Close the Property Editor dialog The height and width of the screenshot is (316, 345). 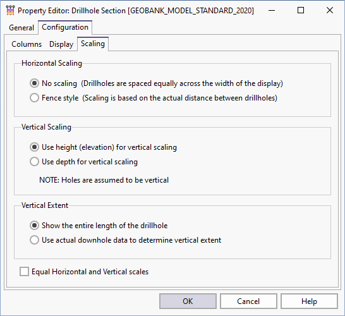pos(330,10)
